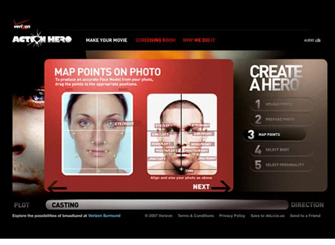Click the MOUTH/RIGHT label on reference photo
This screenshot has height=245, width=335.
pos(197,151)
